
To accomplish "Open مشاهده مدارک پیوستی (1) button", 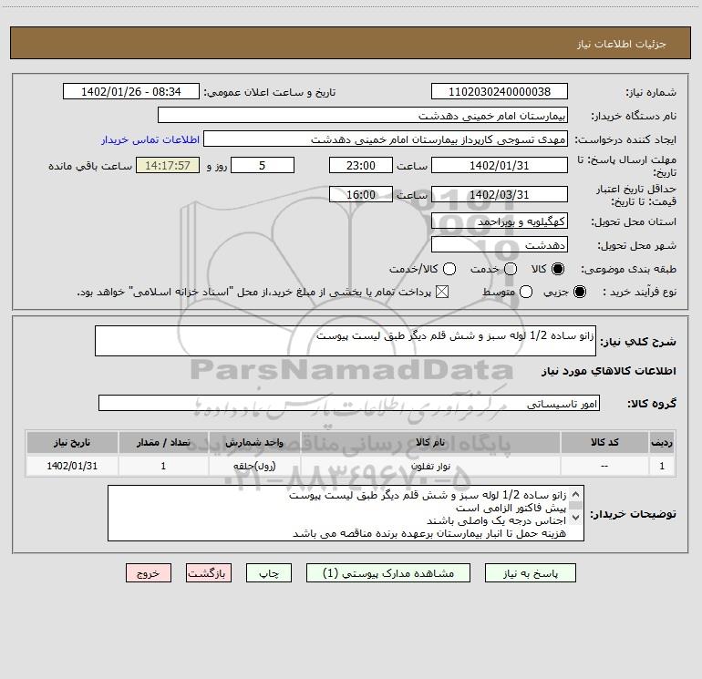I will pyautogui.click(x=388, y=573).
